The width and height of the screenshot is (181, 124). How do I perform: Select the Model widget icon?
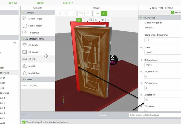(24, 66)
